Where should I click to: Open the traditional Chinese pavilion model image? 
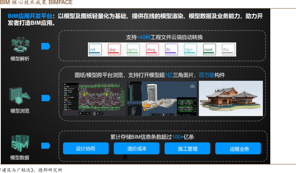click(230, 98)
